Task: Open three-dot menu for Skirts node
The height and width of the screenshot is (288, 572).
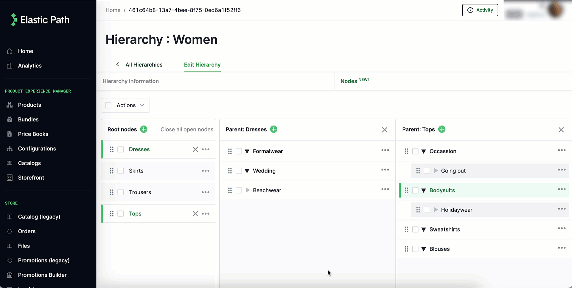Action: (205, 171)
